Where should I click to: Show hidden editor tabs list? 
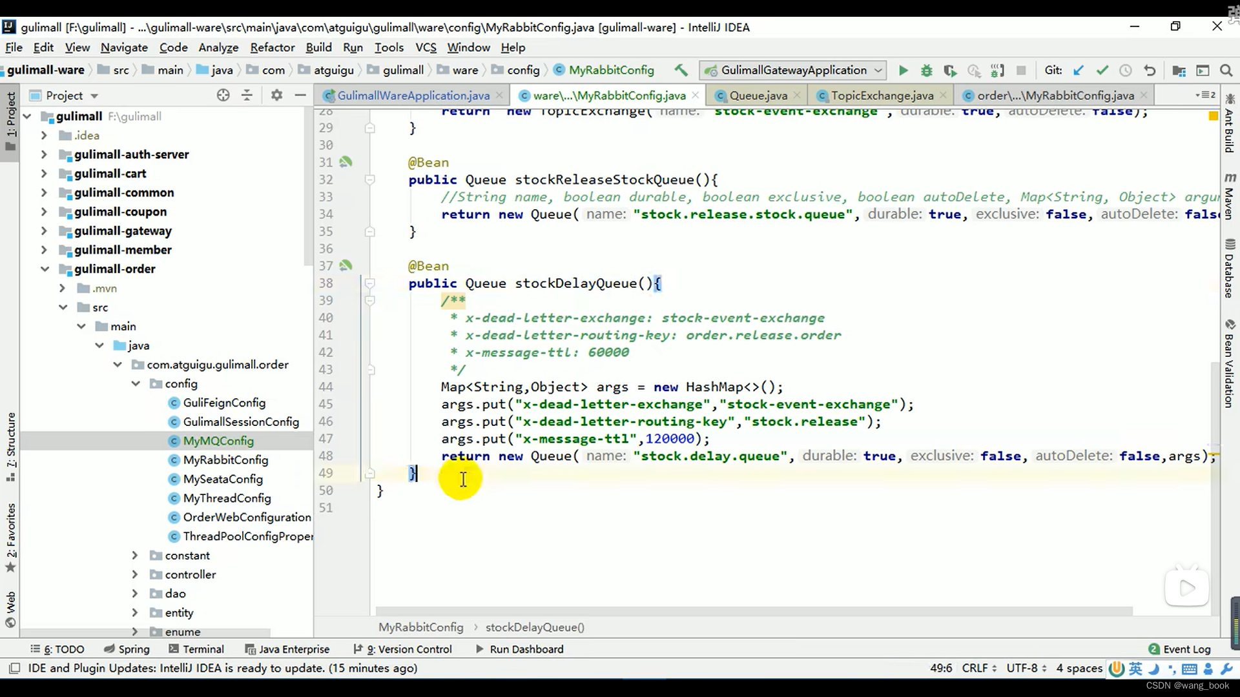click(x=1205, y=96)
